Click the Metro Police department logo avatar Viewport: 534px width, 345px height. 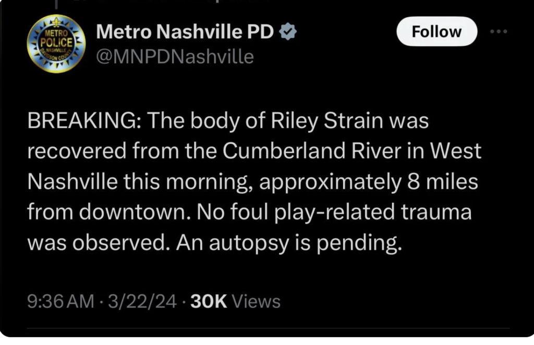point(57,43)
